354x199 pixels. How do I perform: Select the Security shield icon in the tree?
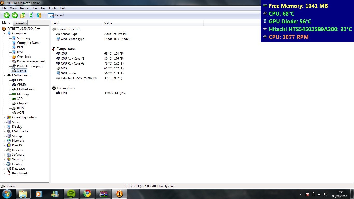[x=9, y=159]
